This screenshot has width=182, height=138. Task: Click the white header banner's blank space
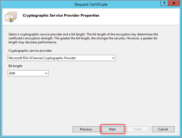(139, 17)
